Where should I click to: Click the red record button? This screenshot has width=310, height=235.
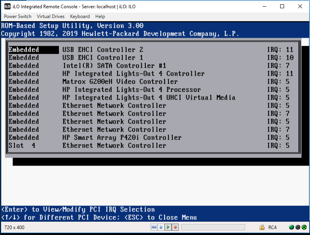coord(175,227)
